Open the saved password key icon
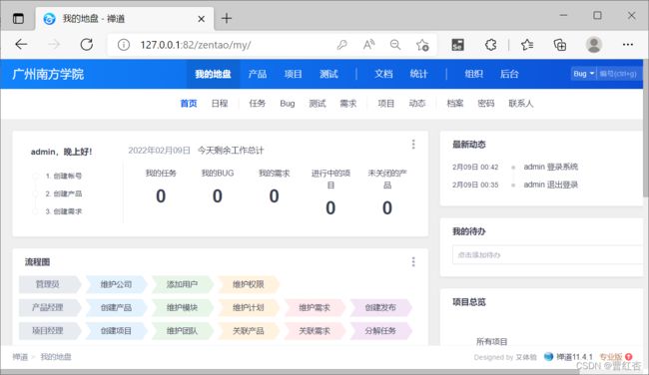649x375 pixels. 341,45
